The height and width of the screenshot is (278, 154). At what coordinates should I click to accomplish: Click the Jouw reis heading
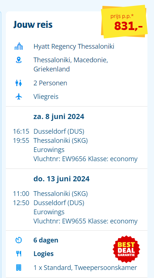[x=33, y=25]
